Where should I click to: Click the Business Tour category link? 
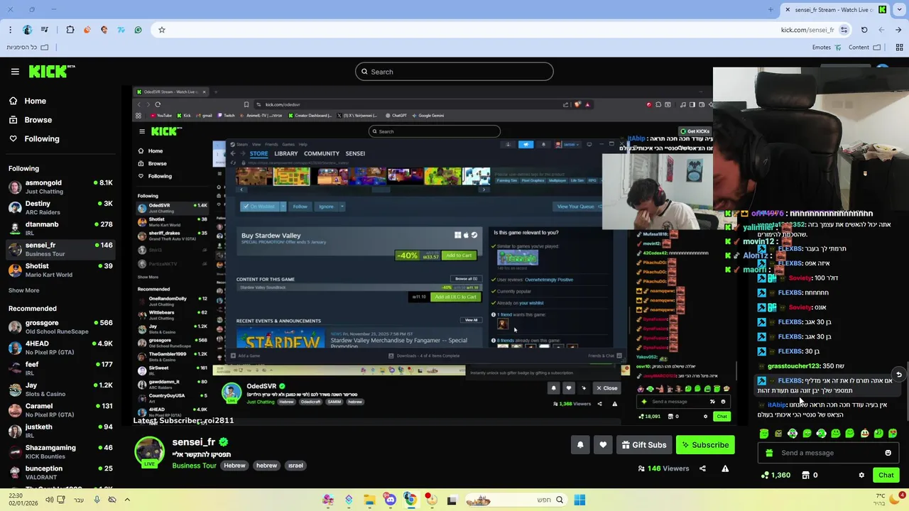point(194,466)
